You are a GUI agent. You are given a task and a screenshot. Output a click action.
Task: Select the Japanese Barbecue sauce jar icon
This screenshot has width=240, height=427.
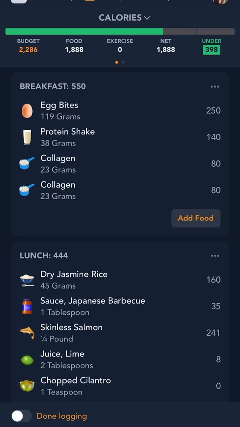tap(27, 306)
